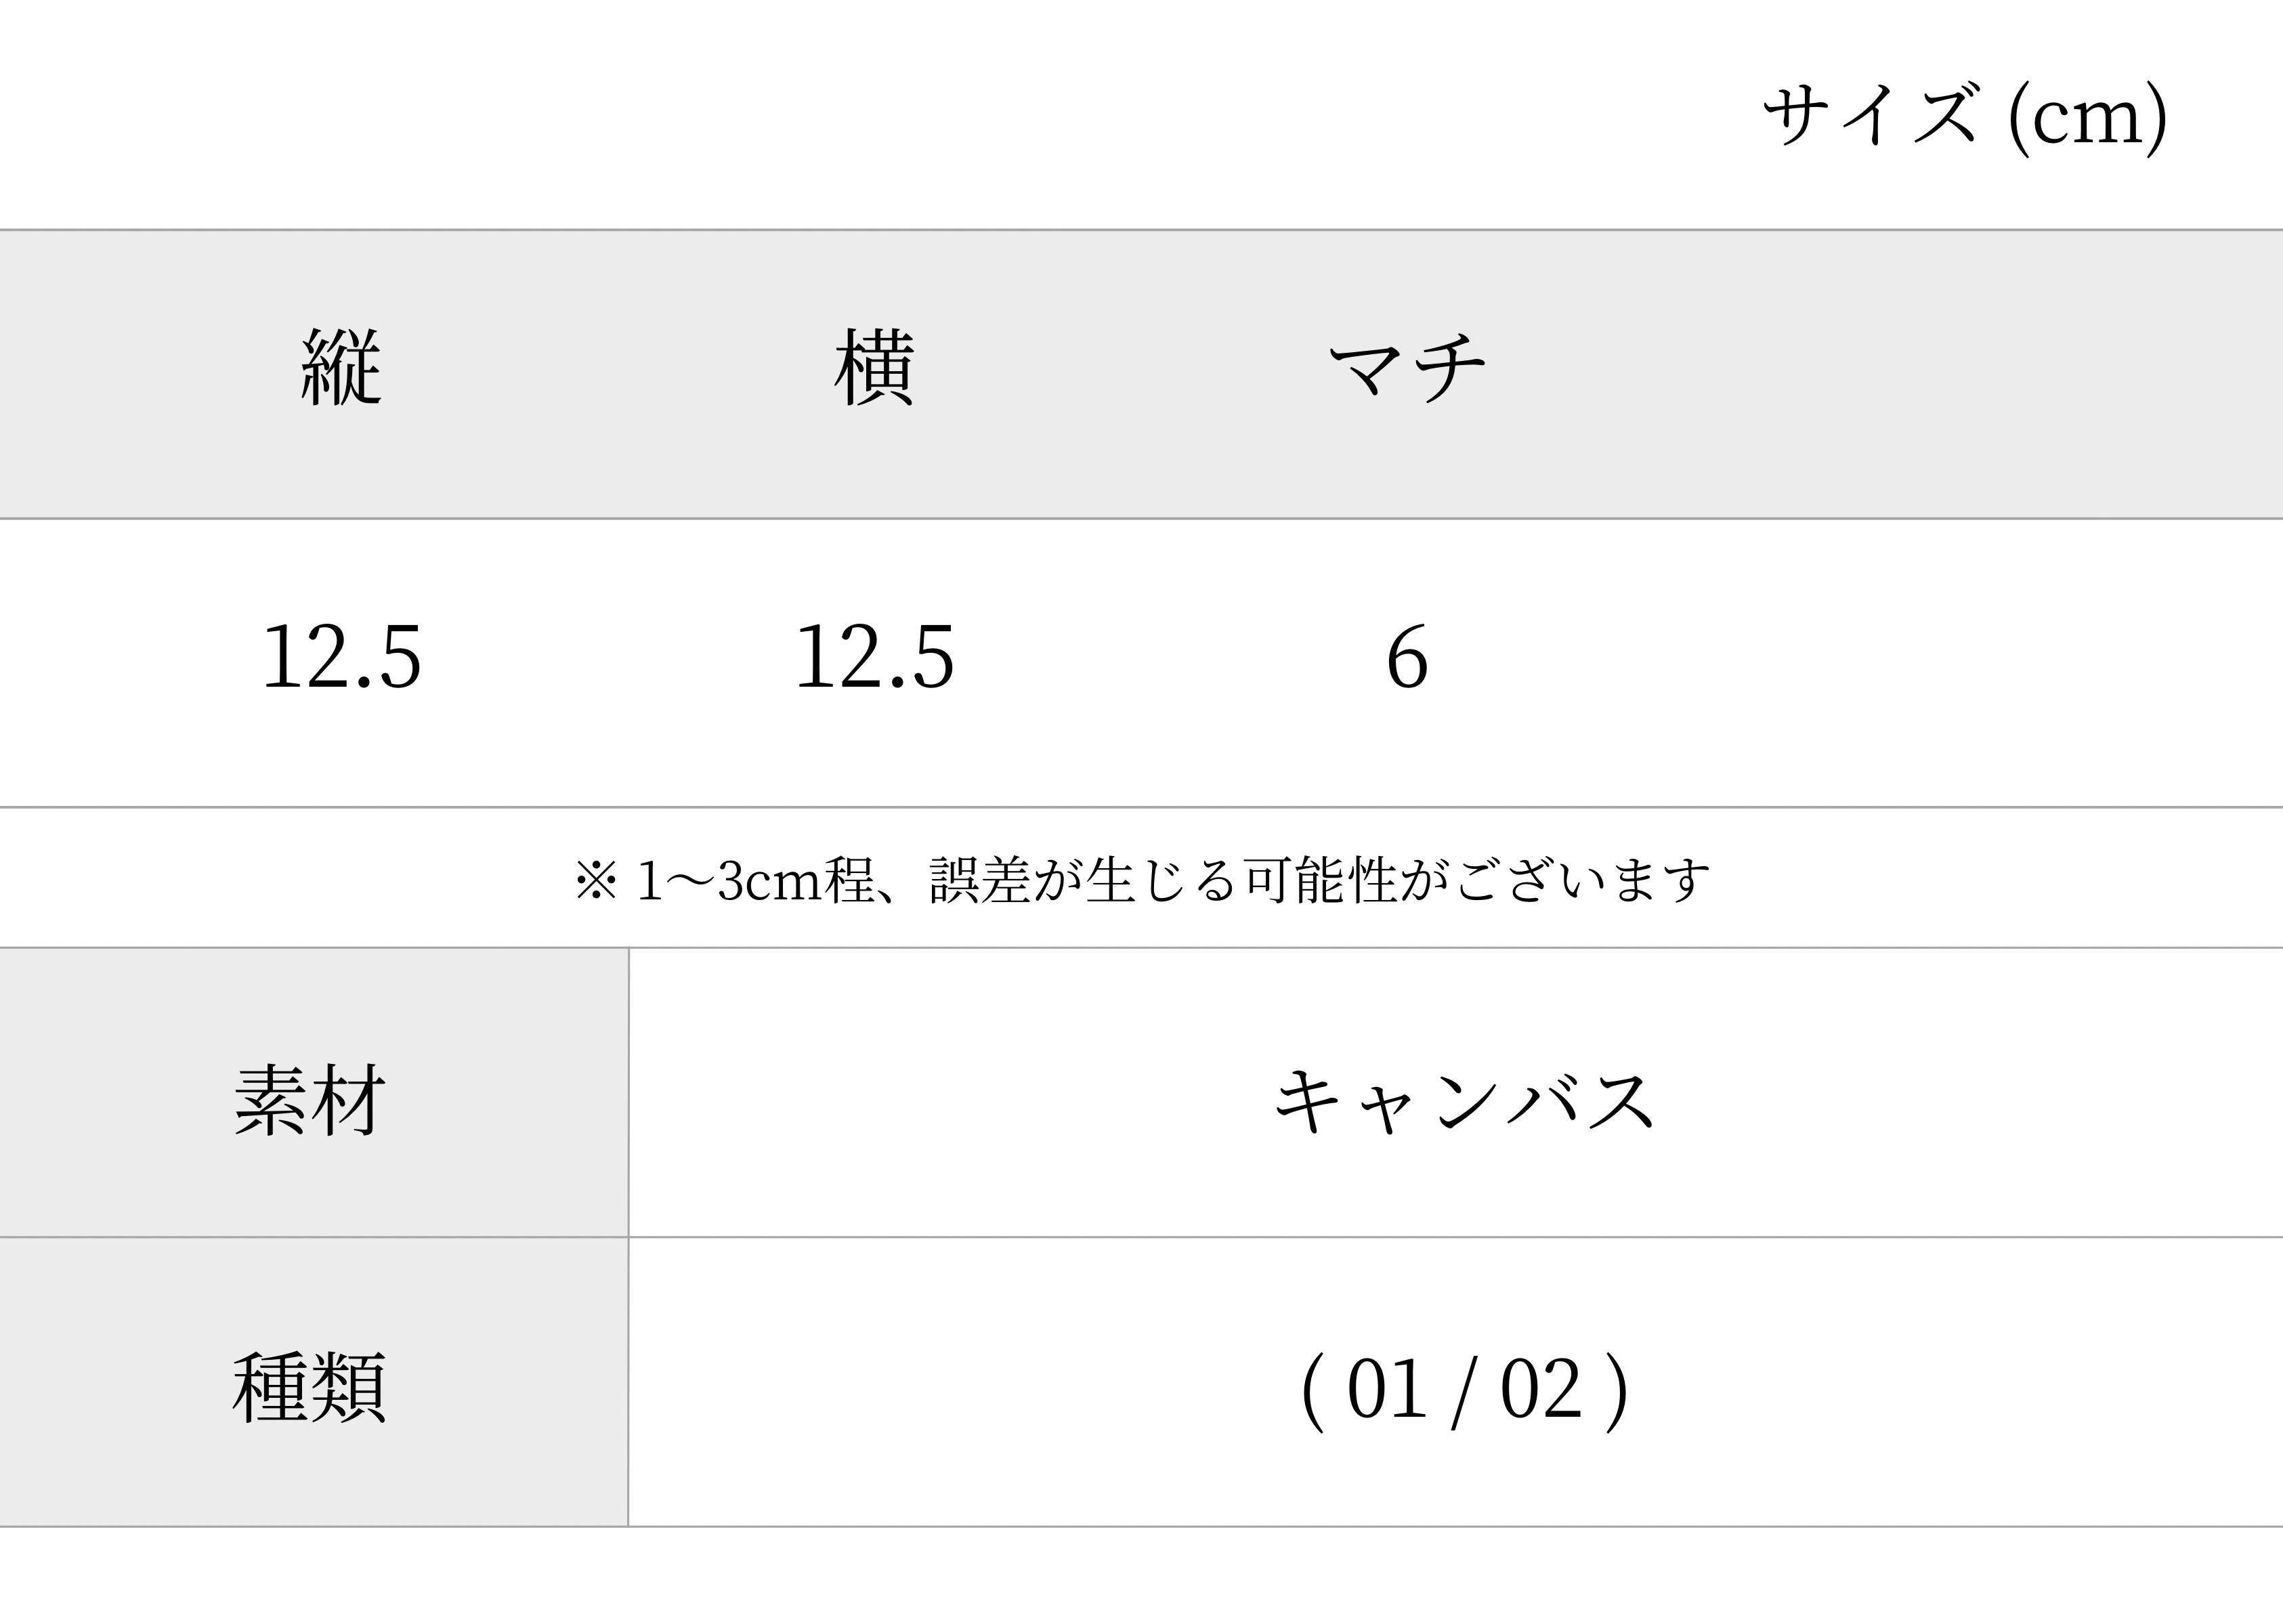The height and width of the screenshot is (1624, 2283).
Task: Click the 12.5 value under 縦
Action: point(341,657)
